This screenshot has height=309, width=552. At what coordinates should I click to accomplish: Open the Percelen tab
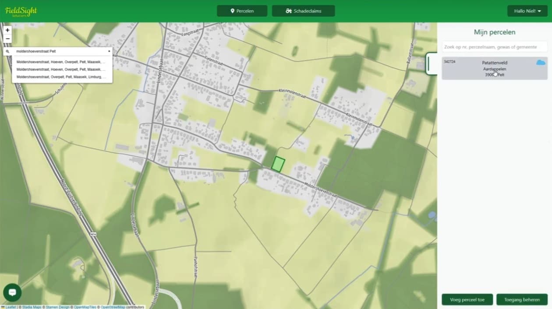pyautogui.click(x=242, y=11)
